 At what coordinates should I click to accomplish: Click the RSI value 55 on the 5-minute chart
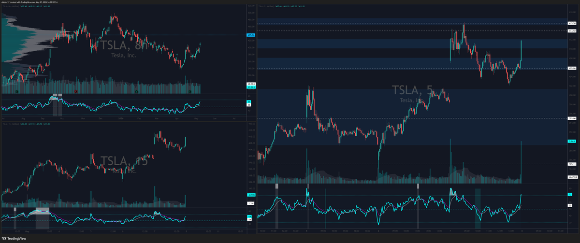[x=570, y=205]
